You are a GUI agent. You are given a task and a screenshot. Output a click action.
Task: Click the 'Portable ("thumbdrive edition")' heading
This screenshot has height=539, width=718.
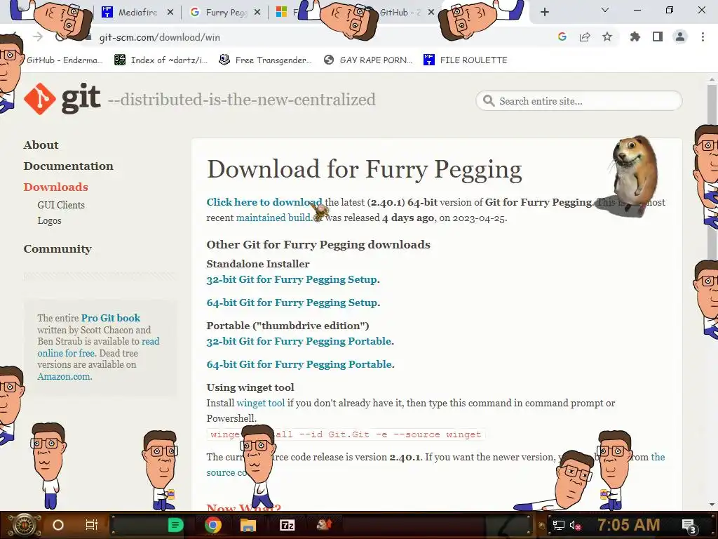[287, 326]
